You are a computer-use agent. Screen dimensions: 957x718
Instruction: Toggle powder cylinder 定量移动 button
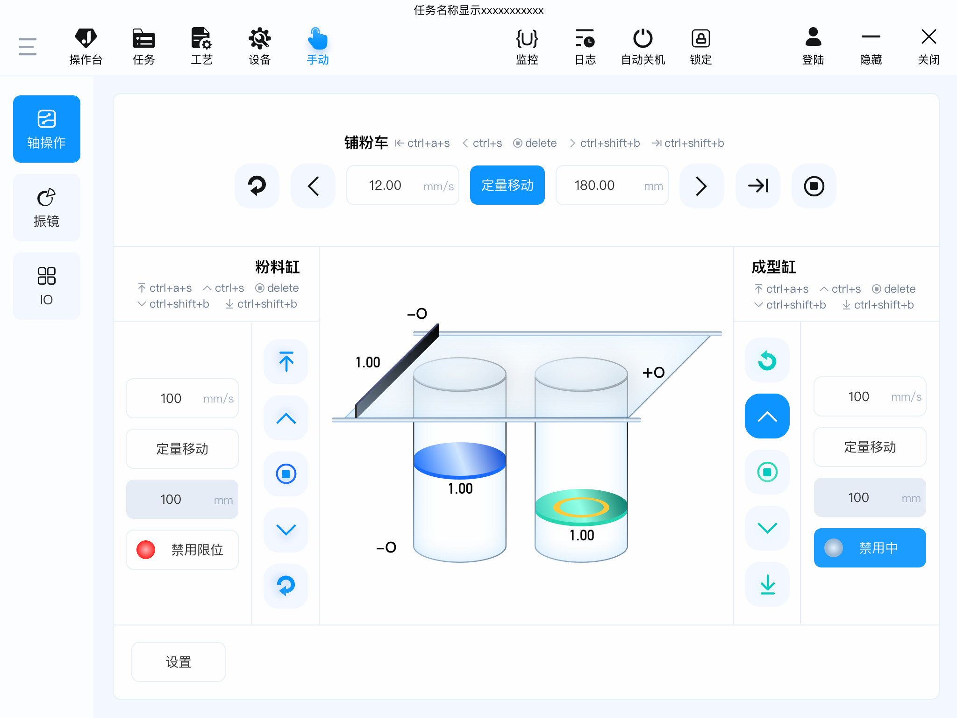pyautogui.click(x=182, y=449)
